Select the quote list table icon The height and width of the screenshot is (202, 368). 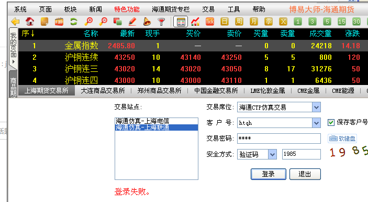(181, 22)
